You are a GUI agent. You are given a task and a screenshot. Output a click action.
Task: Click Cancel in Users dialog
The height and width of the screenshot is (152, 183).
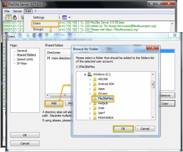tap(25, 143)
